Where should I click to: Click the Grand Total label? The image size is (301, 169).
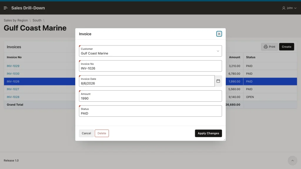[15, 105]
